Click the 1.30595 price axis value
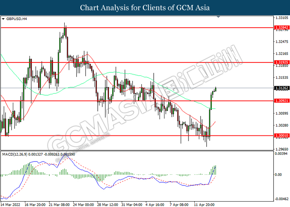The width and height of the screenshot is (290, 207). pyautogui.click(x=282, y=113)
